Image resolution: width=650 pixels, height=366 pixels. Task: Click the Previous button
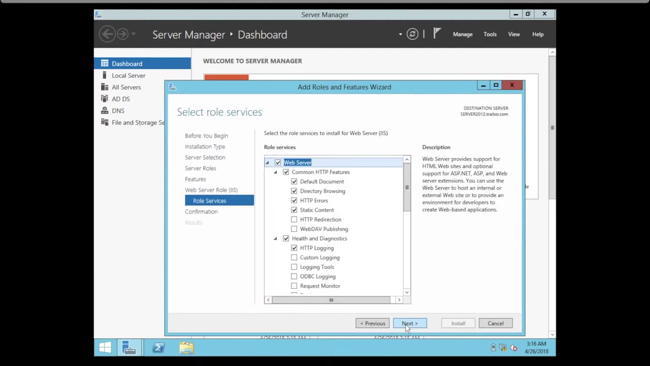click(373, 323)
